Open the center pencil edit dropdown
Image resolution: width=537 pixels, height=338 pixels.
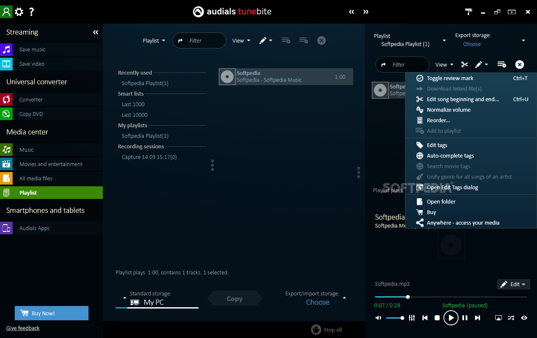pyautogui.click(x=266, y=40)
